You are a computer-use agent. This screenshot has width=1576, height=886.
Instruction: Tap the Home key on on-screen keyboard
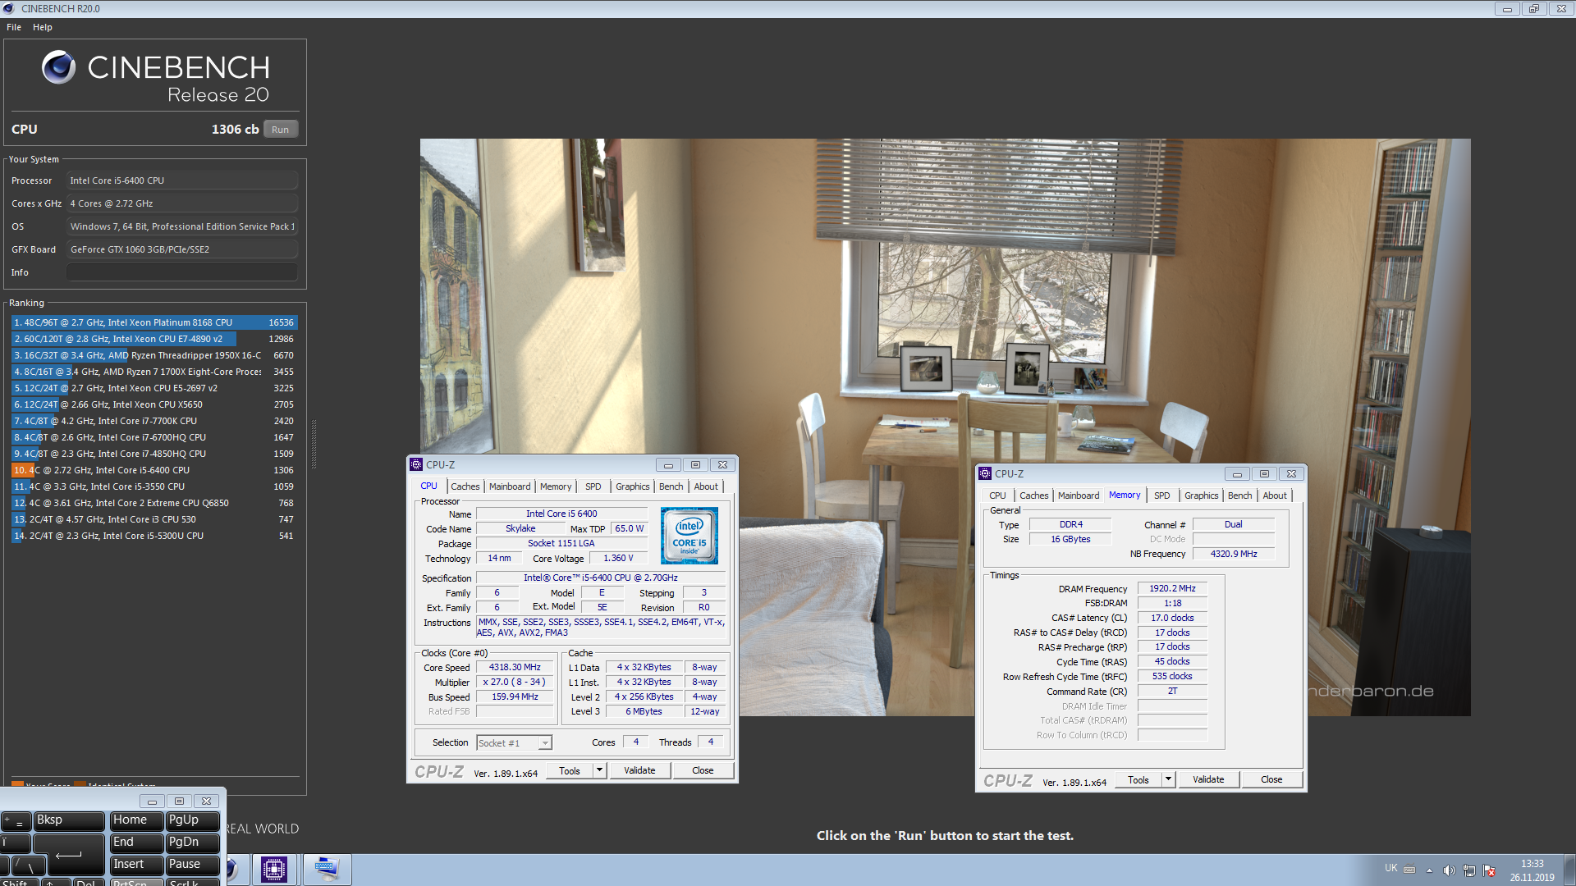(135, 820)
